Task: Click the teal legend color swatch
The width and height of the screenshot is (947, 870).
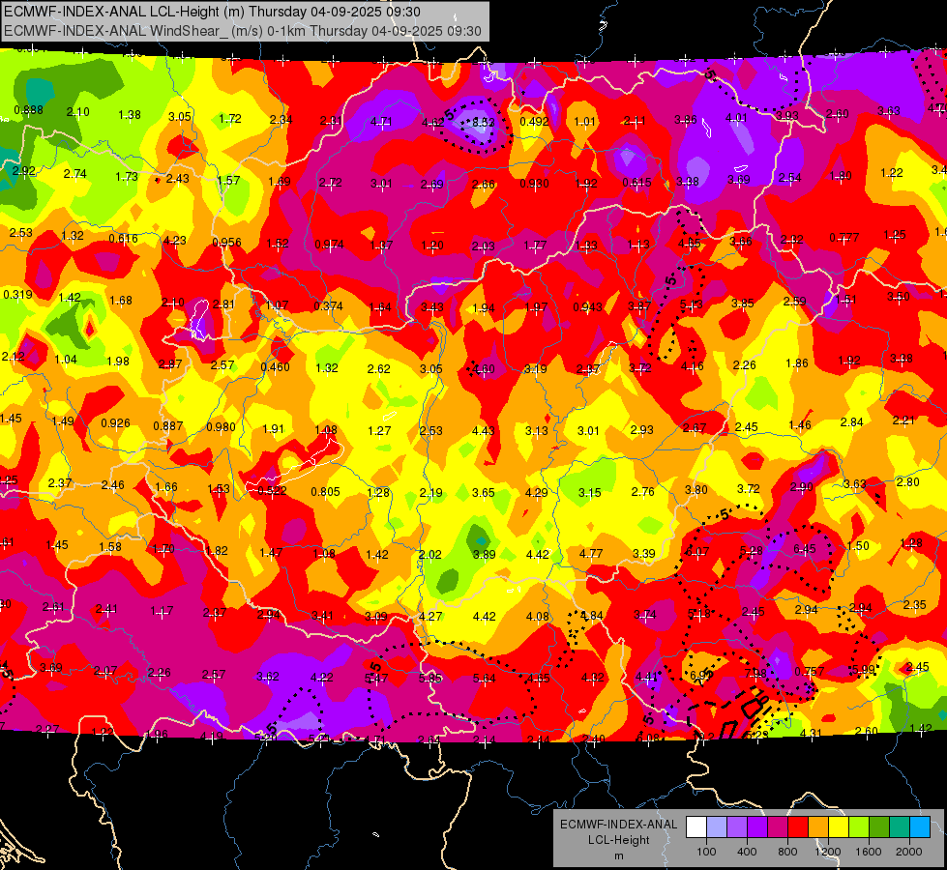Action: 900,827
